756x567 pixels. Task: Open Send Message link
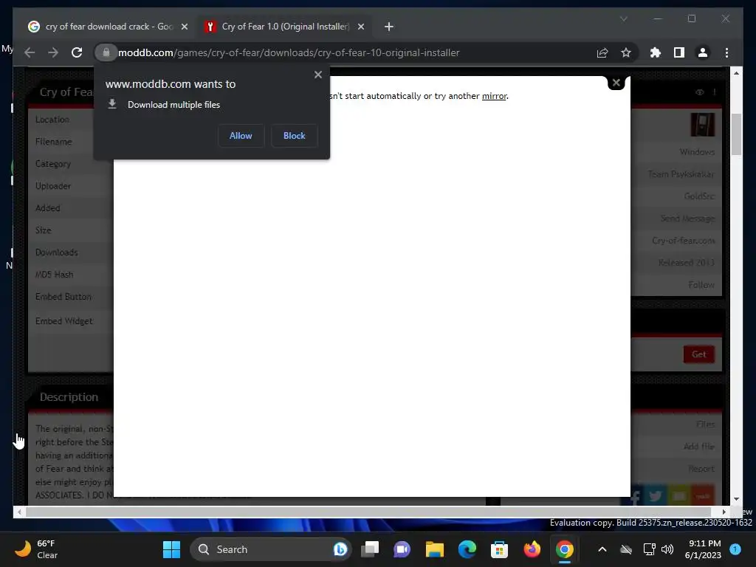click(687, 219)
